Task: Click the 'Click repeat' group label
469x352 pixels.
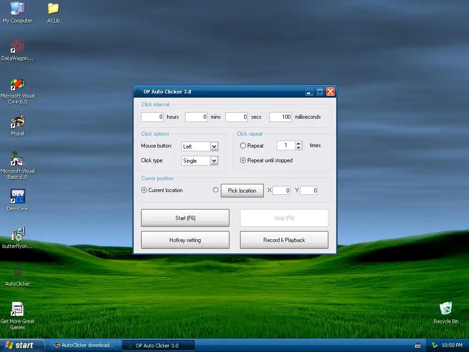Action: point(250,134)
